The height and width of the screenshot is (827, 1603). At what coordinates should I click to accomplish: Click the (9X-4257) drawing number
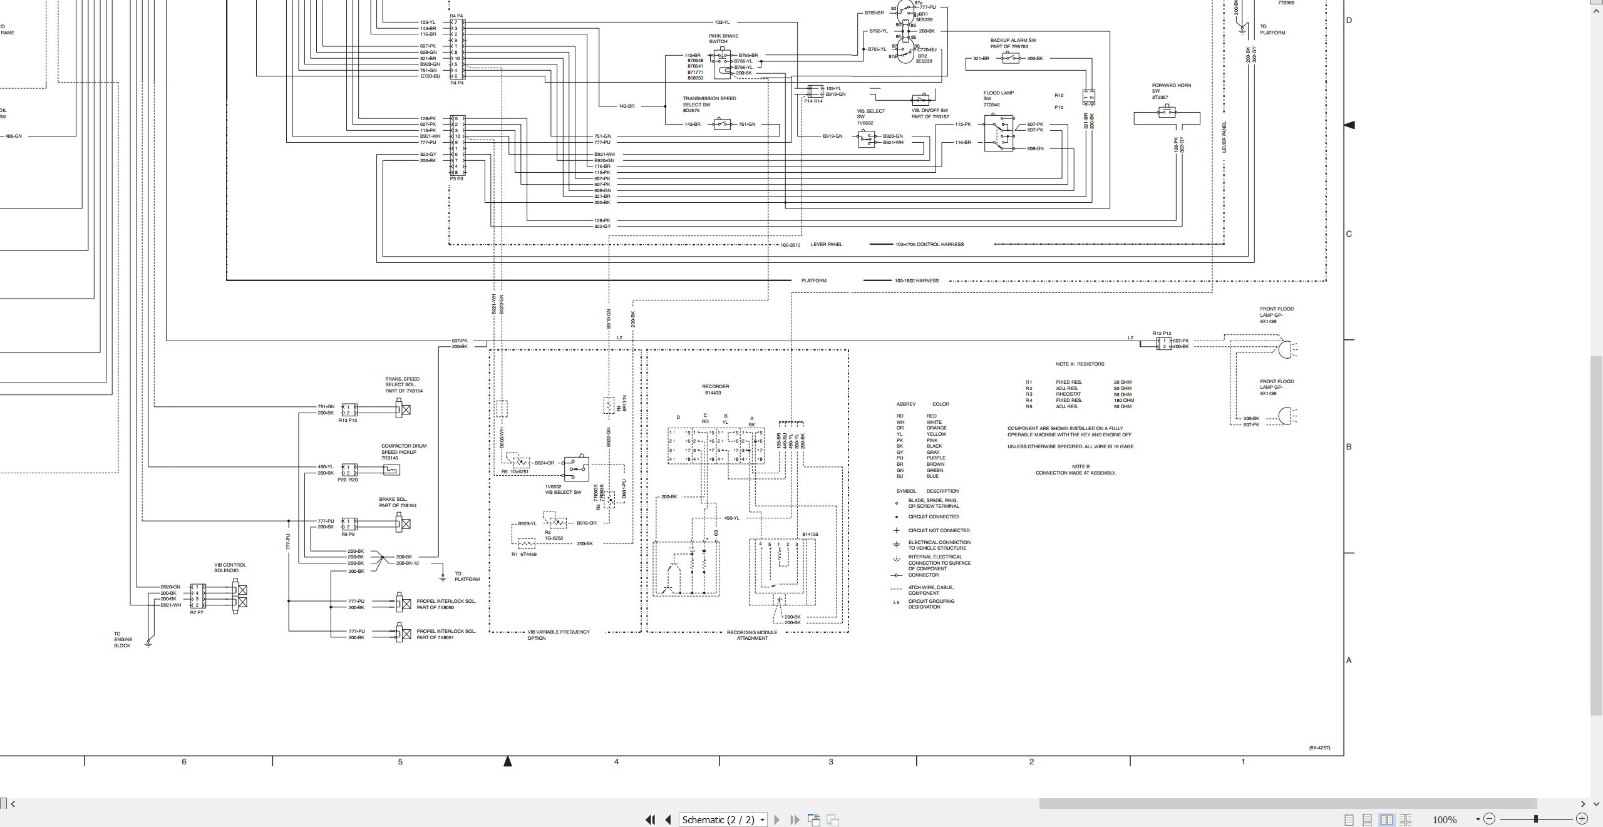1319,747
